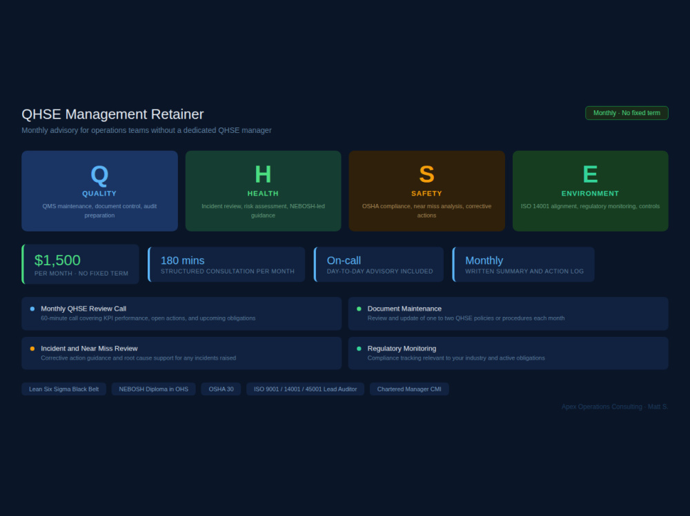The height and width of the screenshot is (516, 690).
Task: Click the QHSE Management Retainer heading
Action: (112, 114)
